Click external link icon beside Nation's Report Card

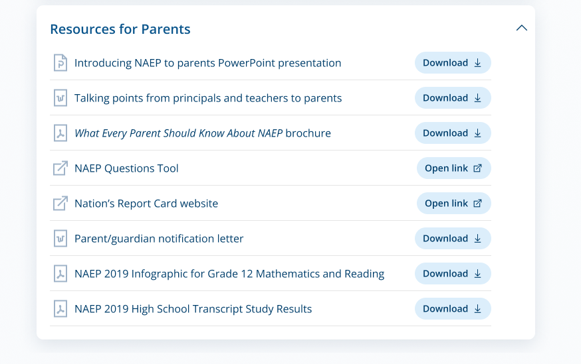[x=60, y=204]
